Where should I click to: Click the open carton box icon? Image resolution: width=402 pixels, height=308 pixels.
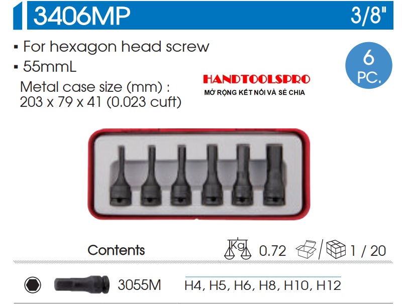tap(306, 249)
